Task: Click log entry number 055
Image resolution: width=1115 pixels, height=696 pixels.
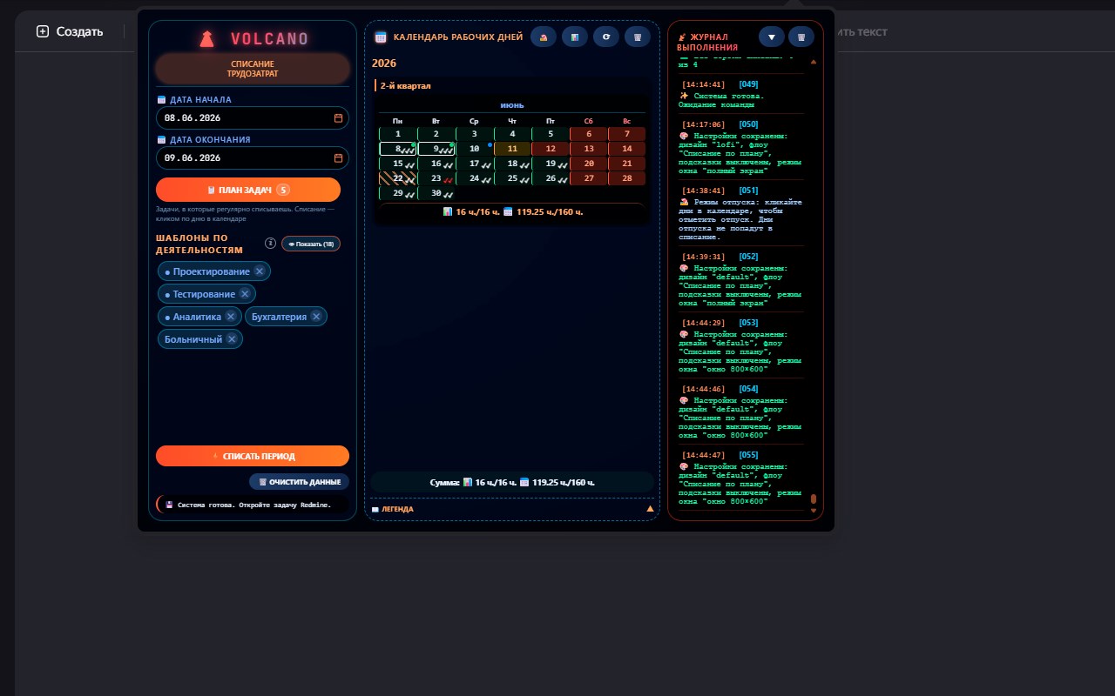Action: pyautogui.click(x=741, y=478)
